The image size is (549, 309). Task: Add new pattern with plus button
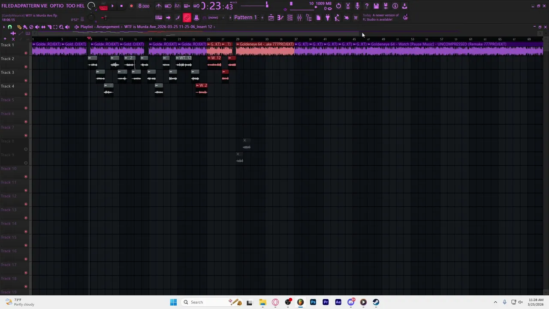click(262, 18)
